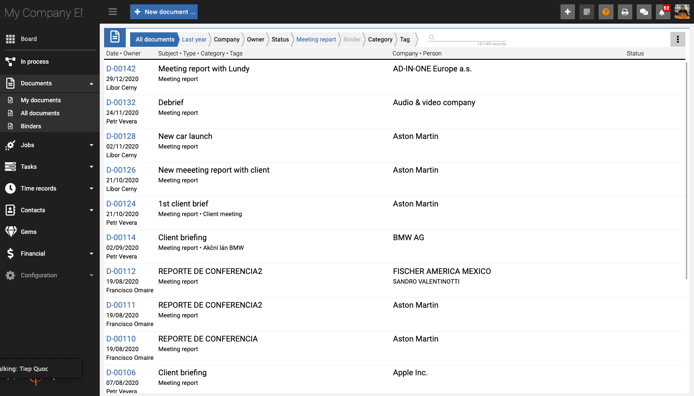Select the All documents filter tab

pos(155,40)
